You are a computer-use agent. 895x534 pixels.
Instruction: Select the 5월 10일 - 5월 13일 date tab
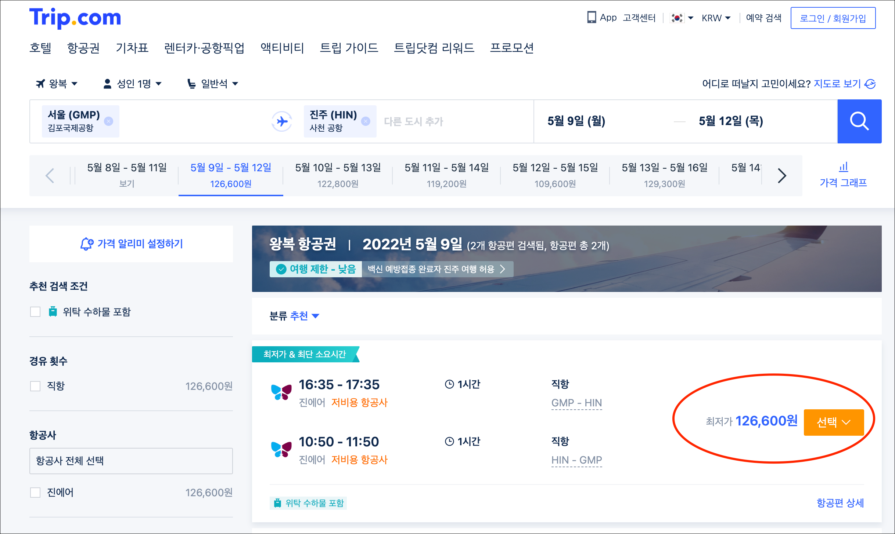tap(338, 175)
